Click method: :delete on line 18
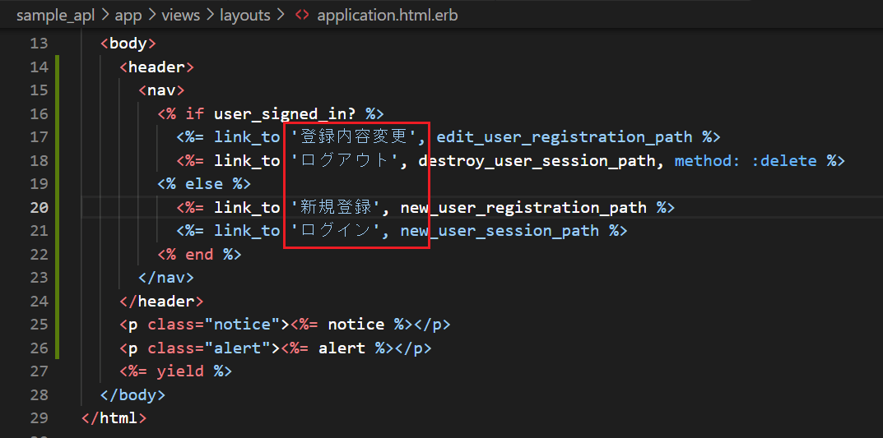This screenshot has width=883, height=438. (746, 161)
